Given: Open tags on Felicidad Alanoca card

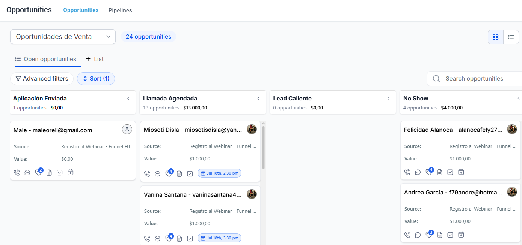Looking at the screenshot, I should pyautogui.click(x=429, y=172).
